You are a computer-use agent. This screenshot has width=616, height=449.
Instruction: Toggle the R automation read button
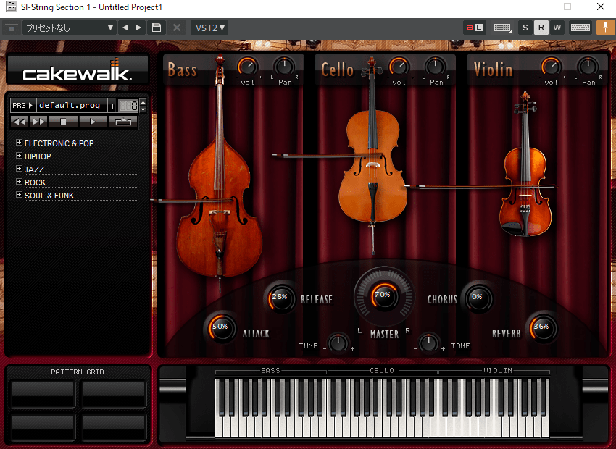(541, 28)
